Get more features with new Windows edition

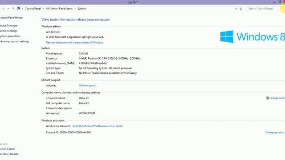pyautogui.click(x=74, y=43)
